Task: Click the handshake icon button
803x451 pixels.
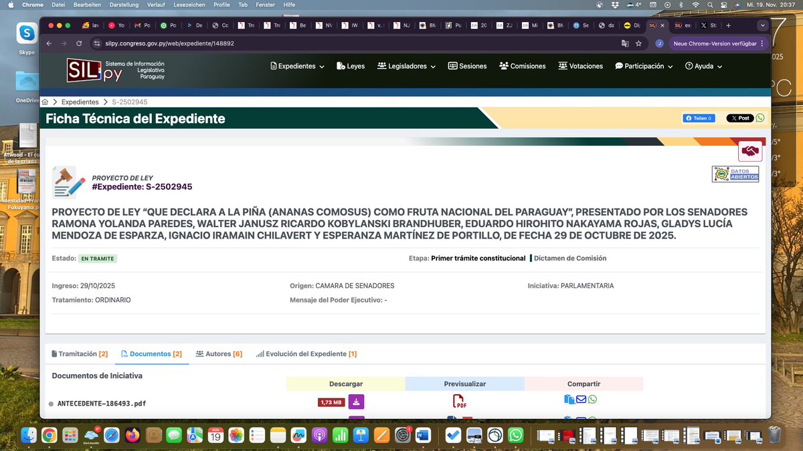Action: click(750, 151)
